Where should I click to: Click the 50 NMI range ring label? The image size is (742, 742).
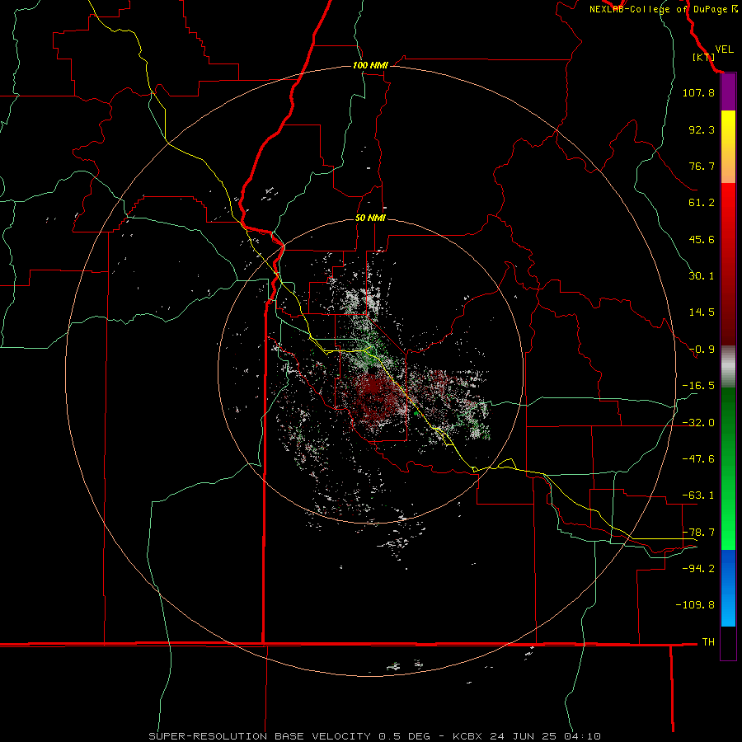coord(370,218)
